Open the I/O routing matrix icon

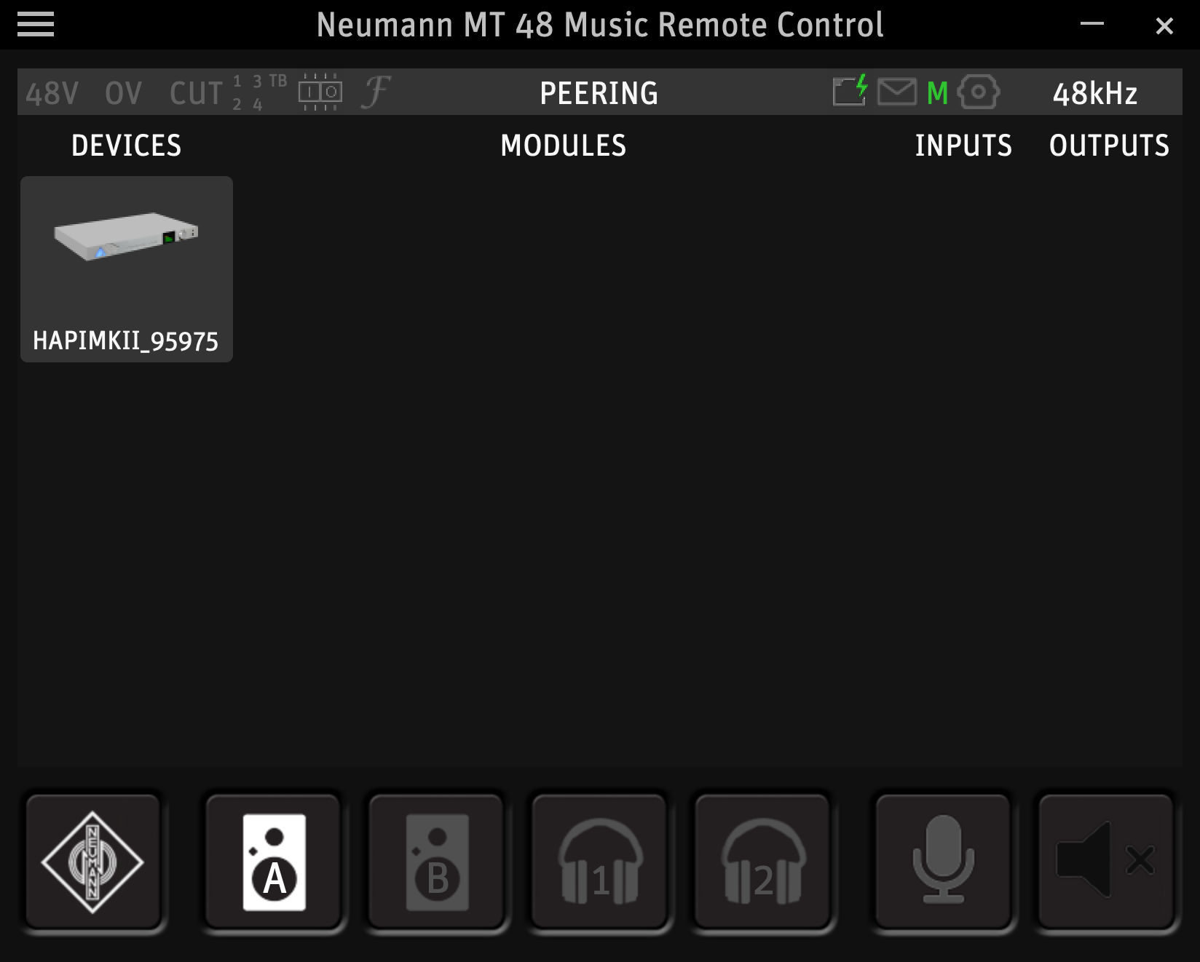coord(320,92)
